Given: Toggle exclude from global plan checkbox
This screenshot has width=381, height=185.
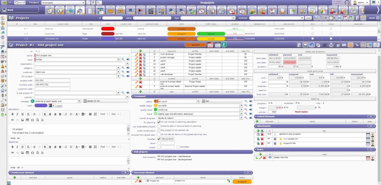Looking at the screenshot, I should (x=159, y=134).
